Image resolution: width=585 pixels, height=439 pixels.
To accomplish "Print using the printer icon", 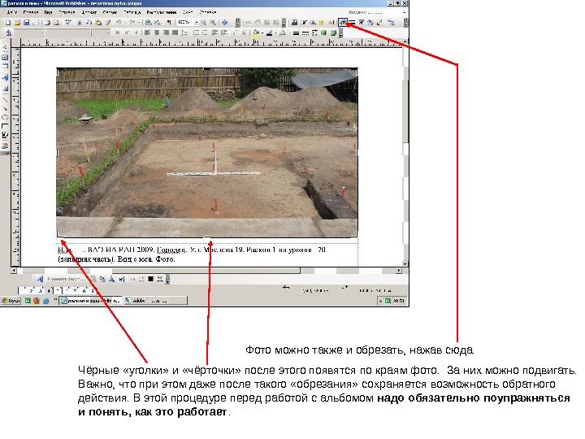I will coord(36,23).
